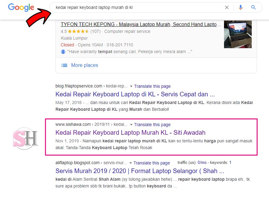This screenshot has height=197, width=269.
Task: Click the More places list icon
Action: click(64, 65)
